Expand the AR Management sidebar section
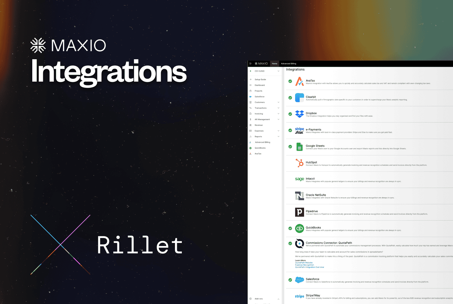This screenshot has width=453, height=304. 278,119
